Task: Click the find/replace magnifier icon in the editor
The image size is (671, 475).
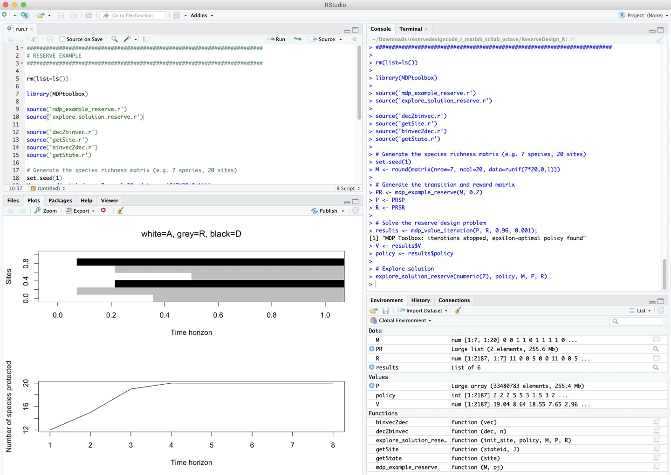Action: (115, 39)
